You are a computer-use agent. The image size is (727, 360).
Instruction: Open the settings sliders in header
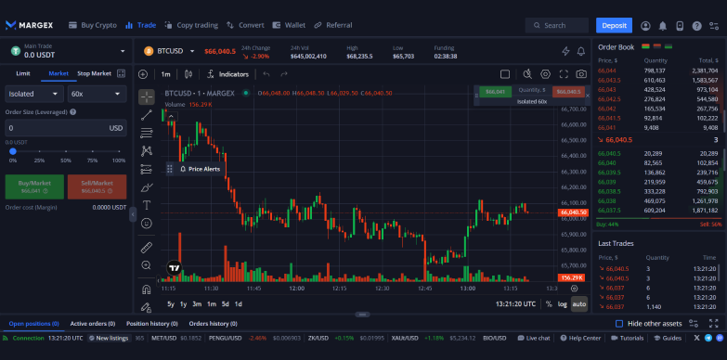coord(714,25)
